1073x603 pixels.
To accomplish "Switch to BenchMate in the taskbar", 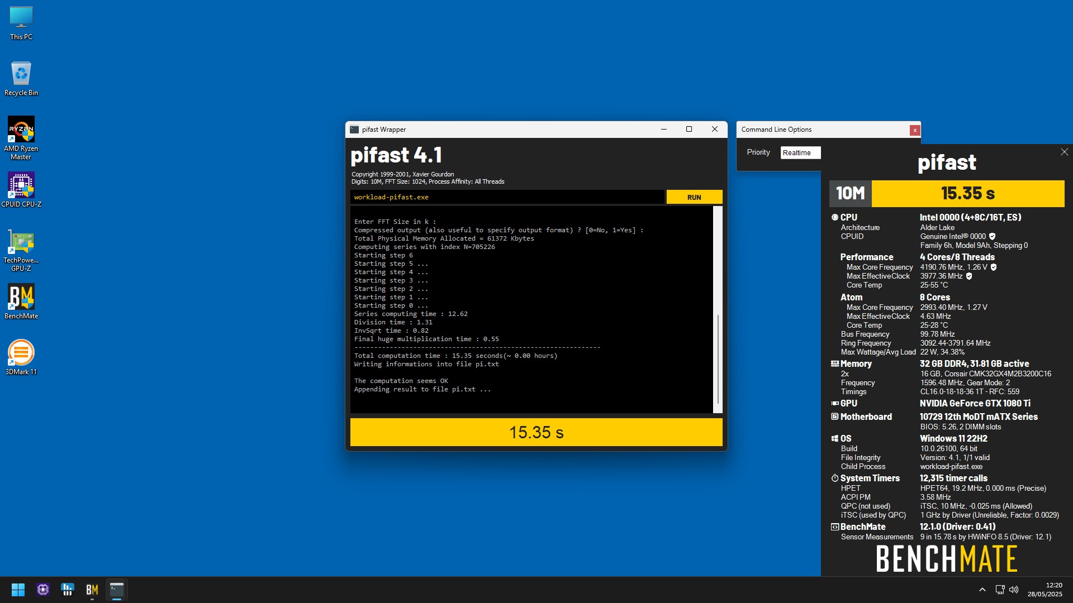I will 92,590.
